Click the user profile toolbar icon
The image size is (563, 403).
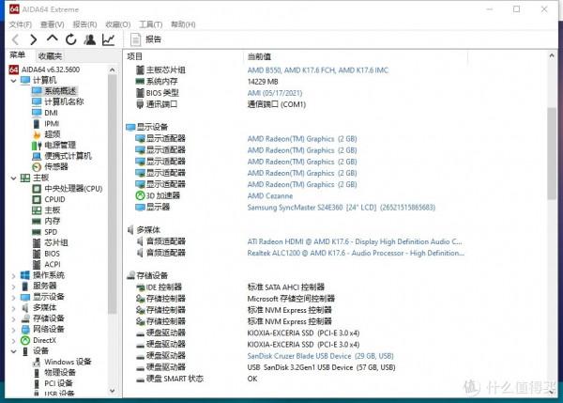(90, 39)
